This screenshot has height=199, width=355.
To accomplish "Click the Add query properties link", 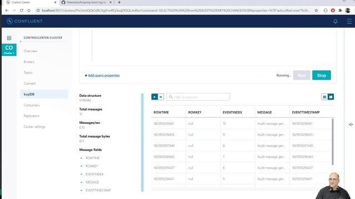I will (104, 75).
